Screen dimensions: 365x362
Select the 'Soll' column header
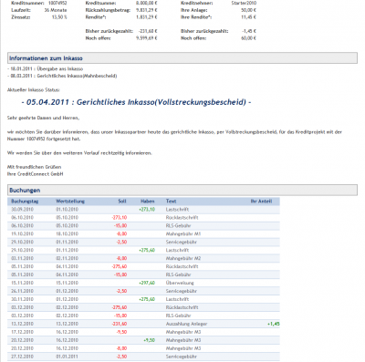(x=122, y=202)
